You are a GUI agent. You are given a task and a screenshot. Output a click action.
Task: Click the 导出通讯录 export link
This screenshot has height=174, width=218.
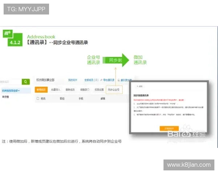tap(108, 80)
